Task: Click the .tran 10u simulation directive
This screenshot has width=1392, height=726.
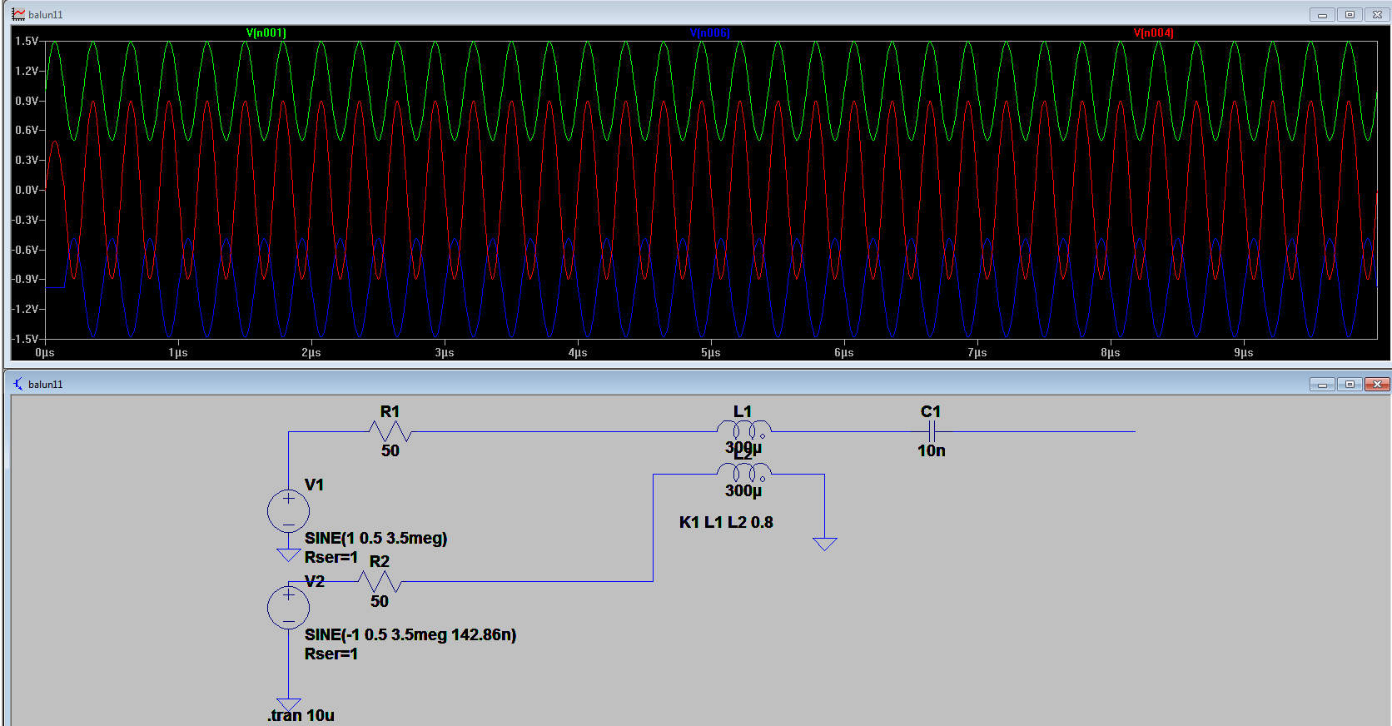Action: coord(301,715)
